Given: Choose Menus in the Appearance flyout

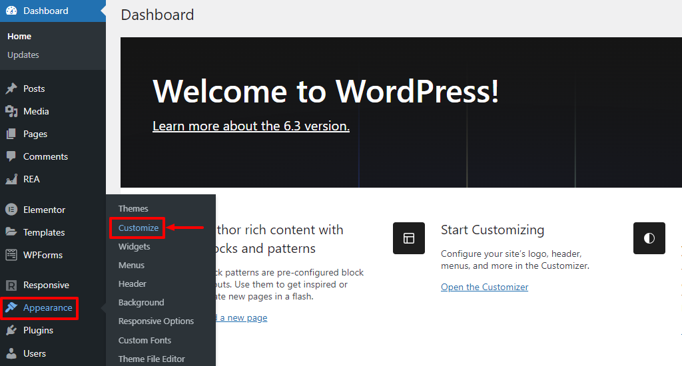Looking at the screenshot, I should 131,265.
